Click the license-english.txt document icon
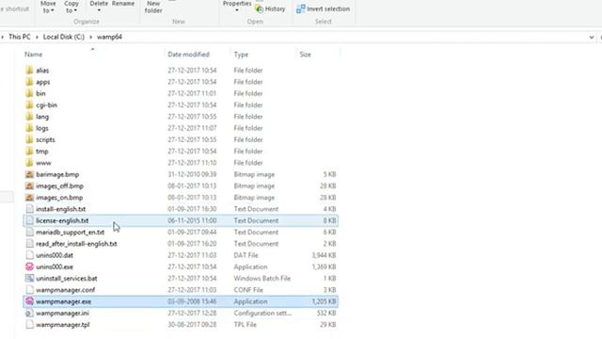The image size is (602, 339). pos(29,220)
